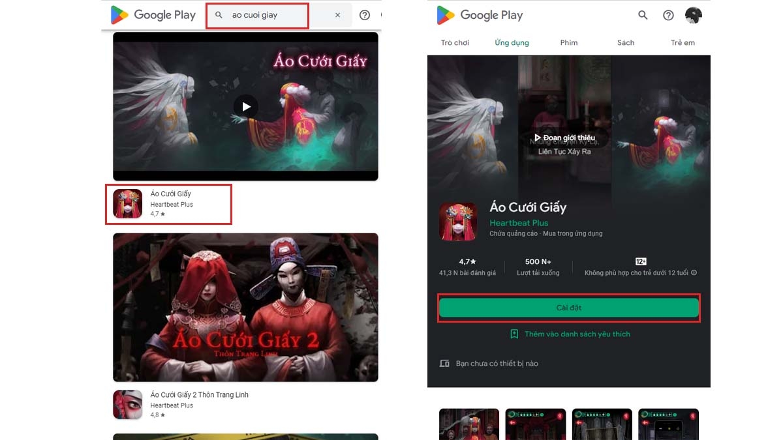
Task: Click the Google Play logo in left panel
Action: pos(153,15)
